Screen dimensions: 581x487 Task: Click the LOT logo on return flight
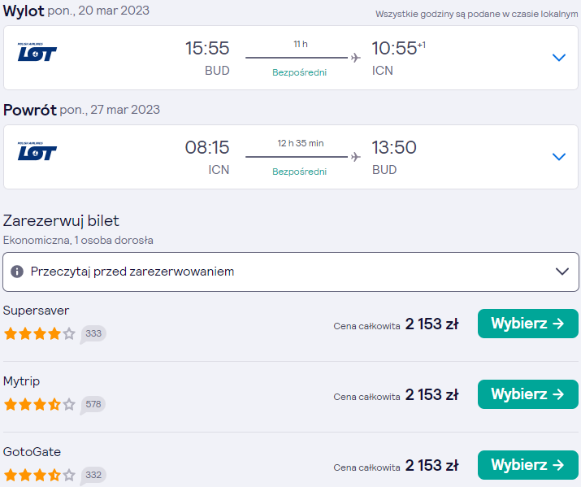37,151
